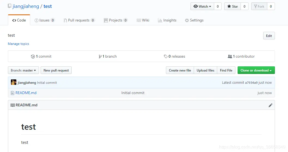Switch to the Wiki tab
Viewport: 288px width, 152px height.
[x=143, y=20]
